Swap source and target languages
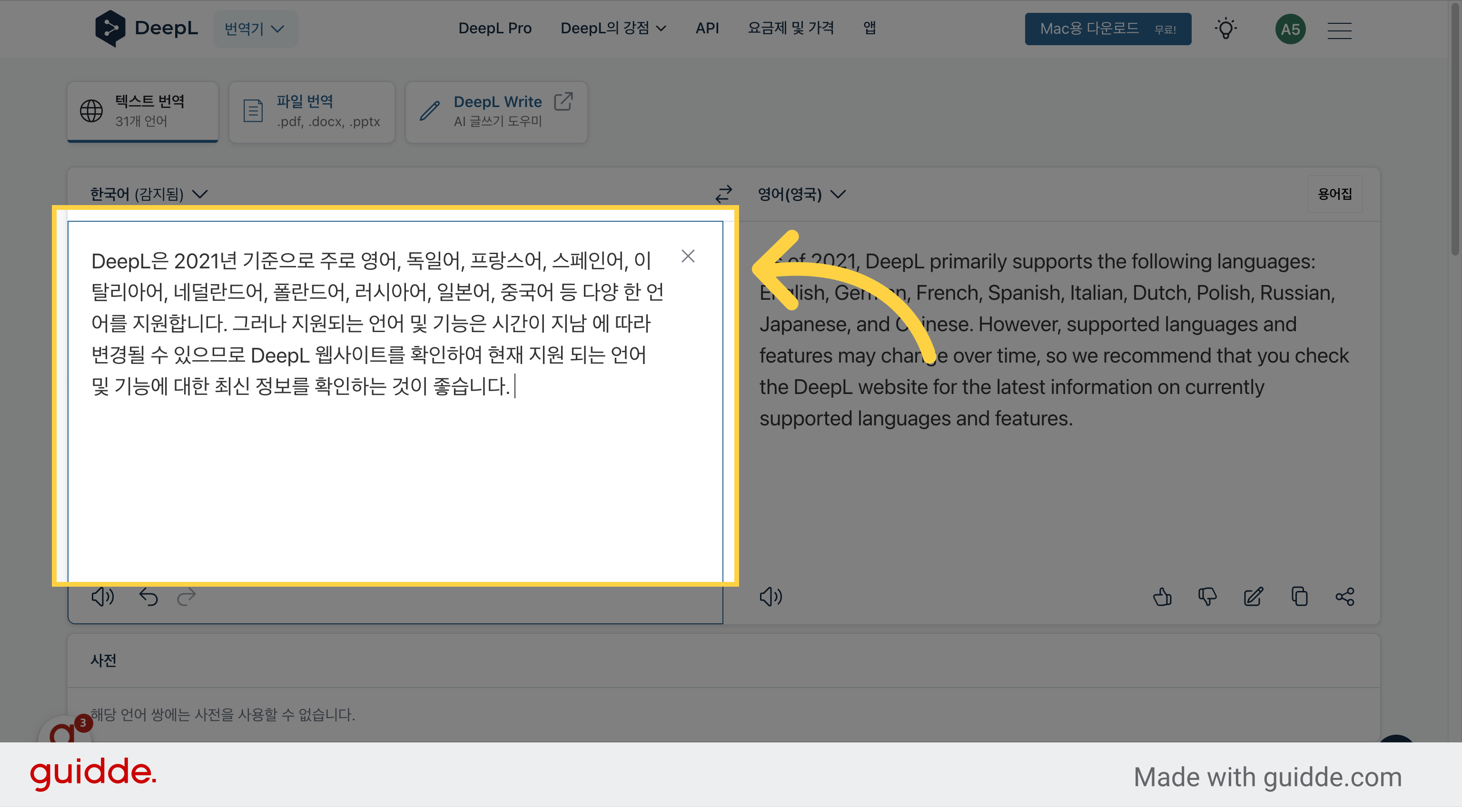 click(x=723, y=194)
